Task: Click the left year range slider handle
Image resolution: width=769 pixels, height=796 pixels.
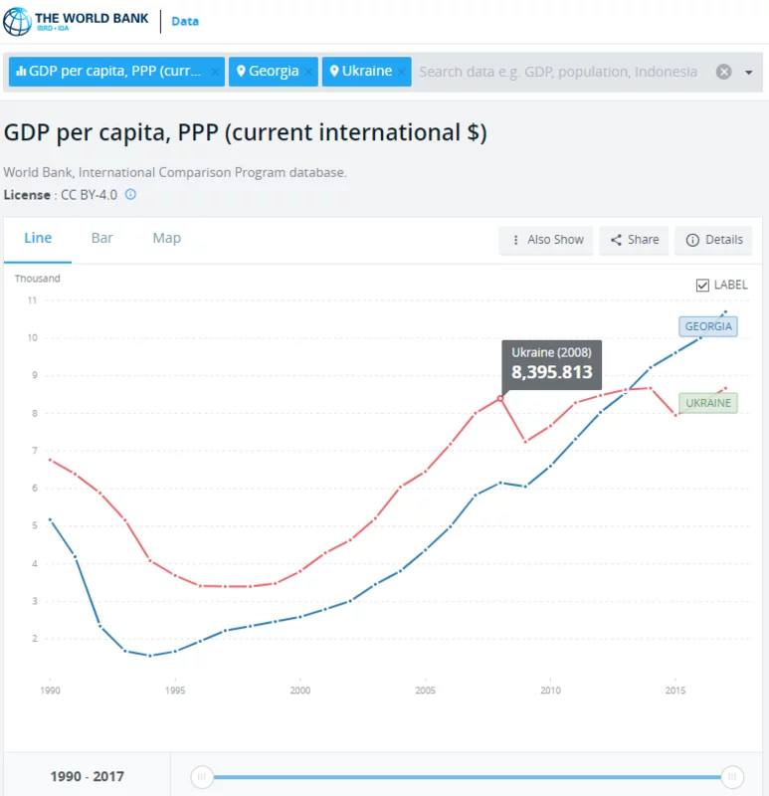Action: coord(202,776)
